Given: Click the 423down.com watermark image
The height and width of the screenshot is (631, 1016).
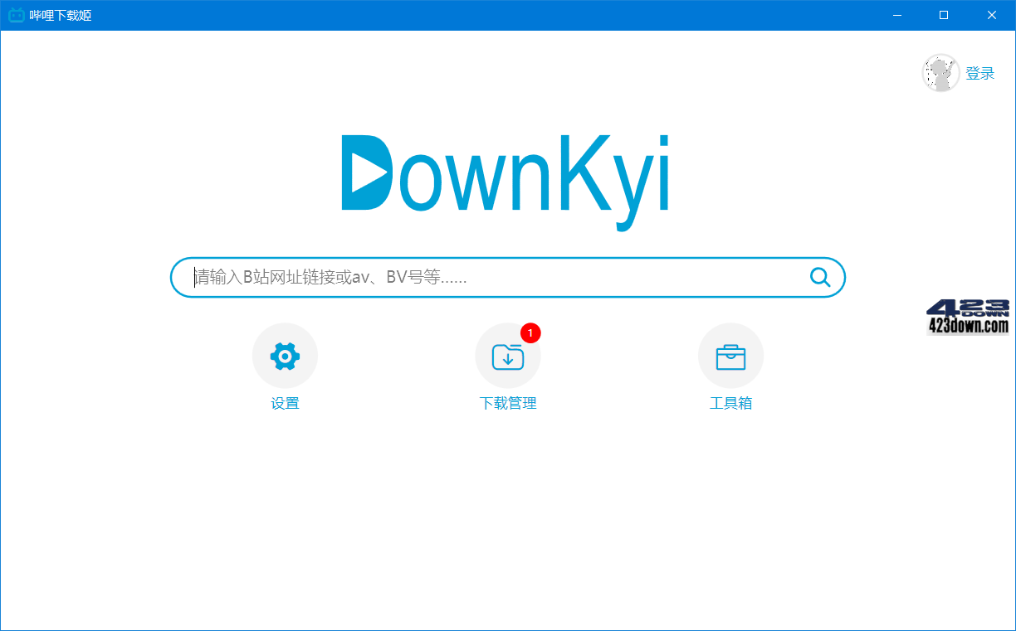Looking at the screenshot, I should pos(967,318).
